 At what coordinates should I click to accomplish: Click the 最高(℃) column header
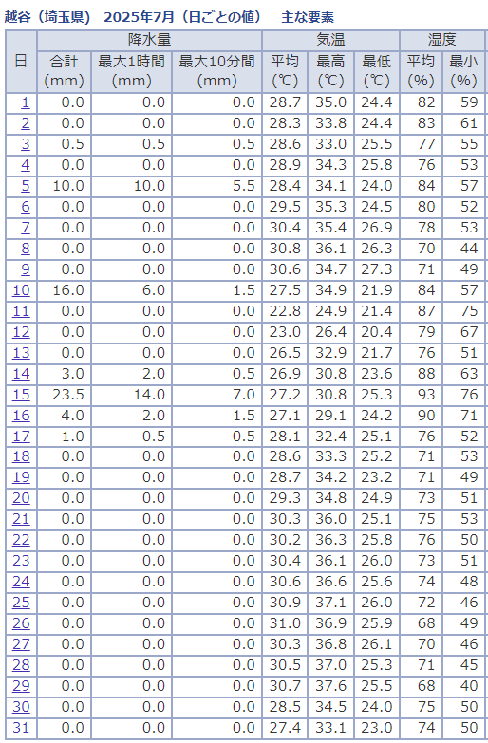coord(330,71)
